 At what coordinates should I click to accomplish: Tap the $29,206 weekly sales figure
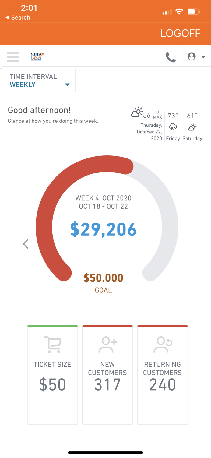pos(104,230)
